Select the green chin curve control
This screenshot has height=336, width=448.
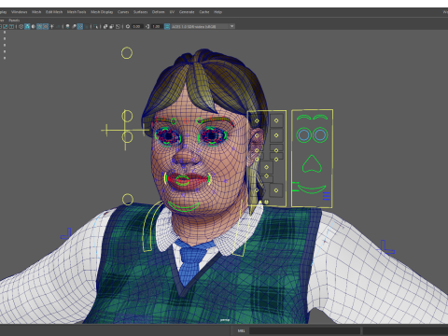[x=184, y=206]
